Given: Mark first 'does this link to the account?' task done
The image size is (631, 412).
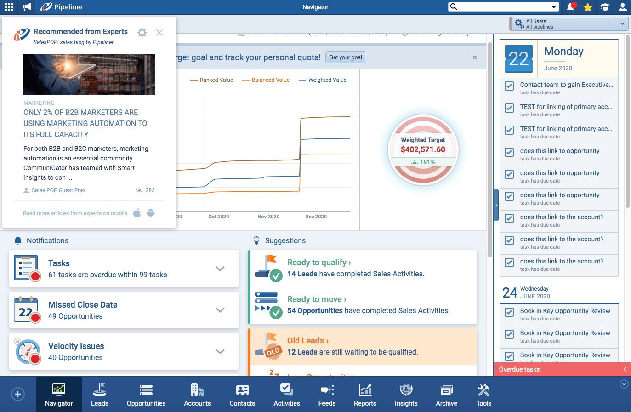Looking at the screenshot, I should pos(509,218).
